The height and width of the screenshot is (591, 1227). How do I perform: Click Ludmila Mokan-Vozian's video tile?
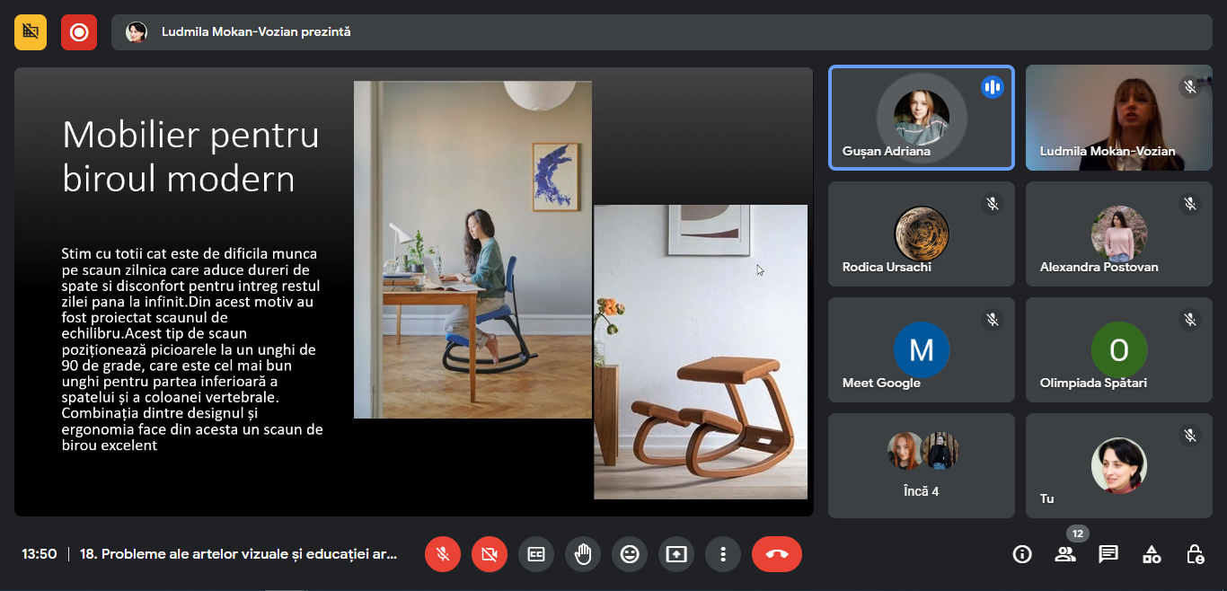1118,118
